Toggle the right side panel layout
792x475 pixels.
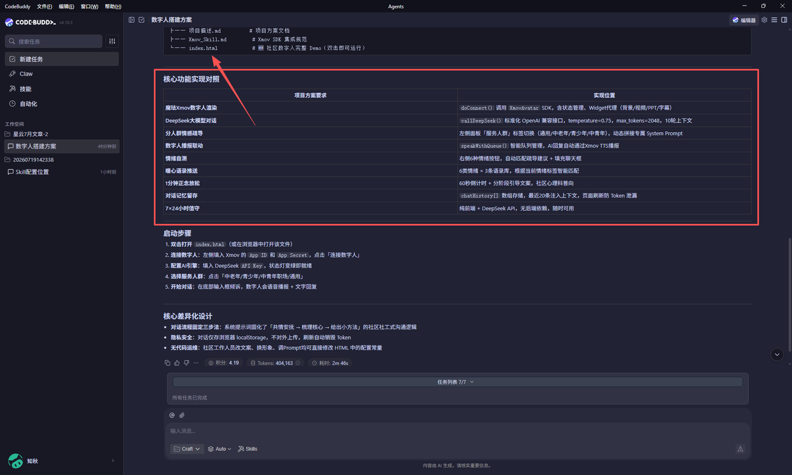tap(784, 20)
